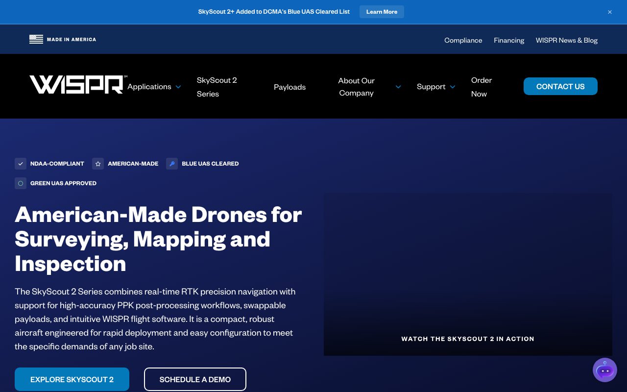Viewport: 627px width, 392px height.
Task: Click the Green UAS Approved circle icon
Action: click(x=21, y=183)
